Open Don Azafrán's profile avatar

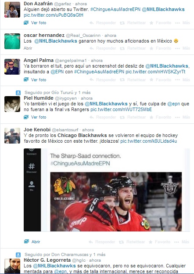click(x=12, y=10)
